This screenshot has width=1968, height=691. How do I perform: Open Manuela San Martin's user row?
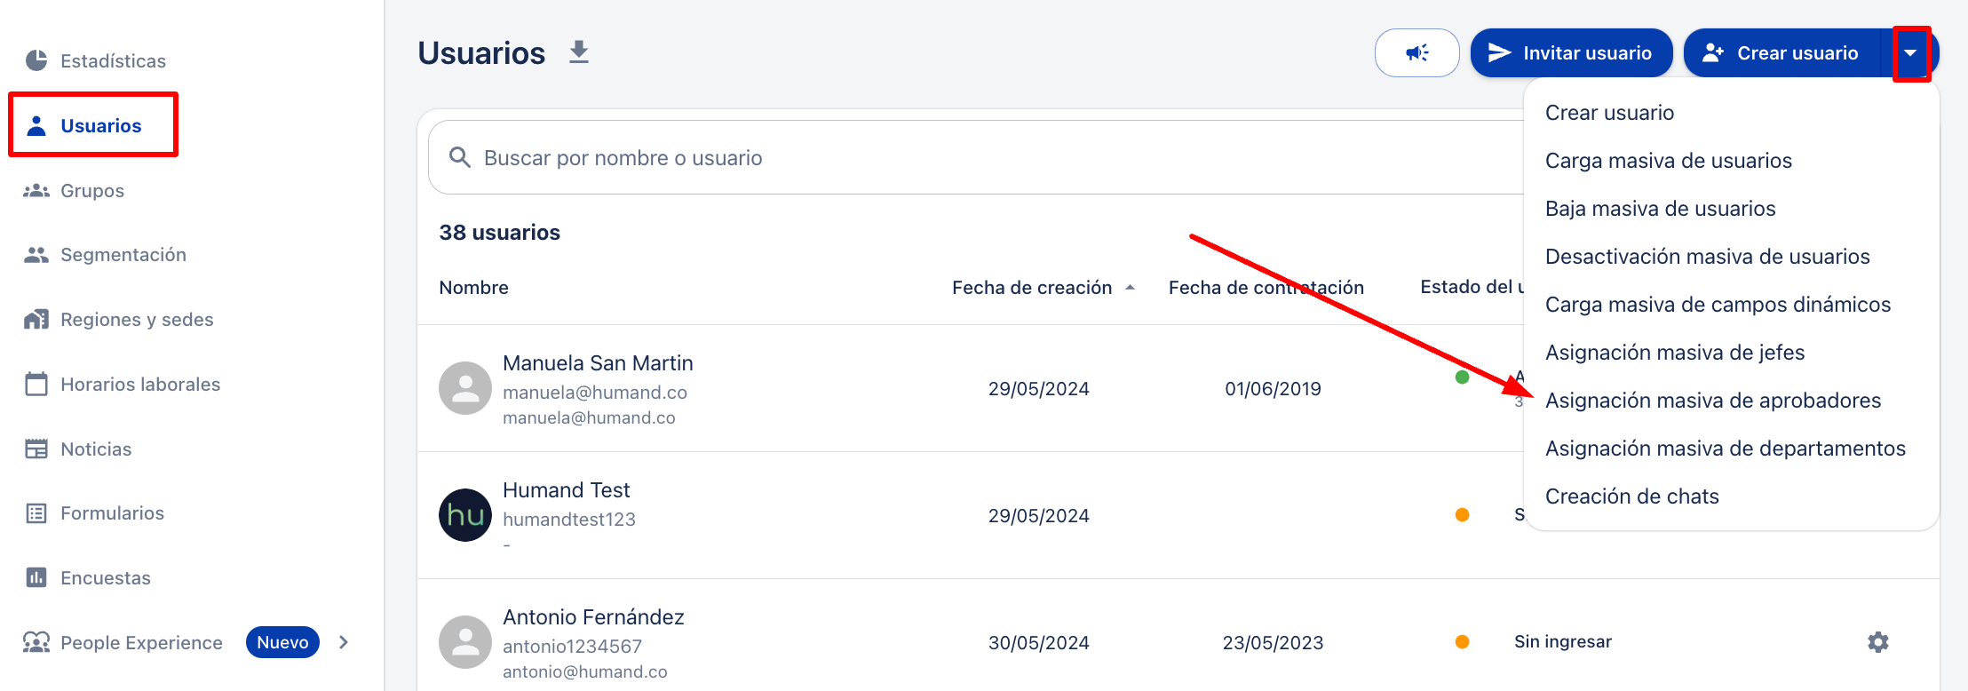[x=598, y=363]
